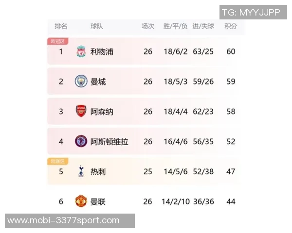The height and width of the screenshot is (233, 292).
Task: Click the Manchester United club crest
Action: coord(81,201)
